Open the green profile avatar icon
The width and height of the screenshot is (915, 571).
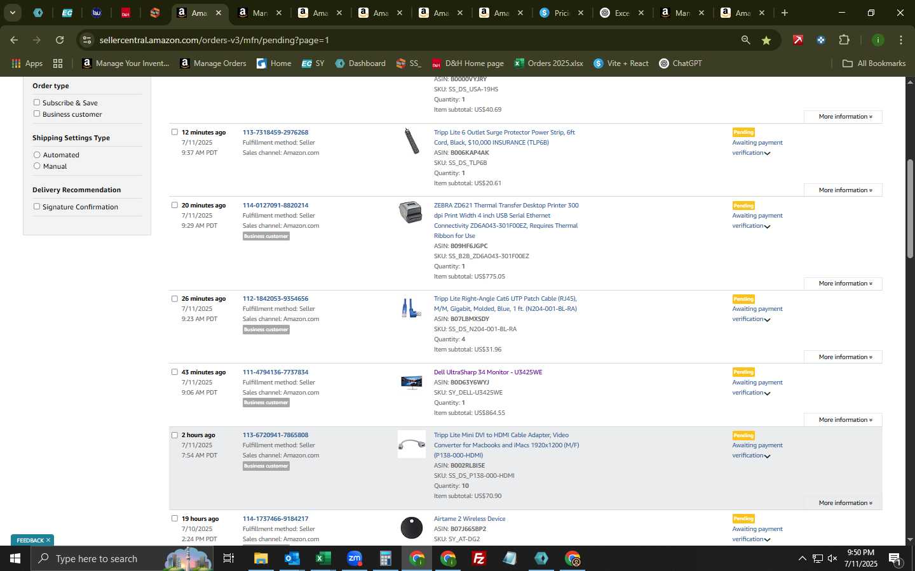tap(878, 40)
